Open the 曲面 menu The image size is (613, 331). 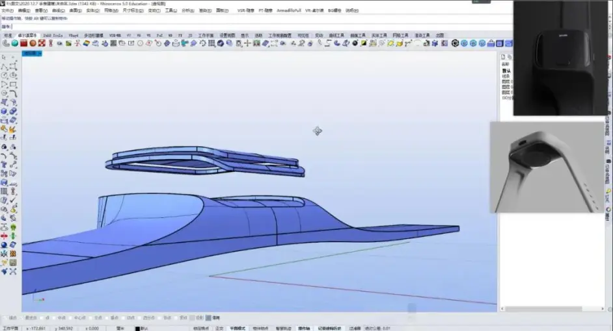75,10
